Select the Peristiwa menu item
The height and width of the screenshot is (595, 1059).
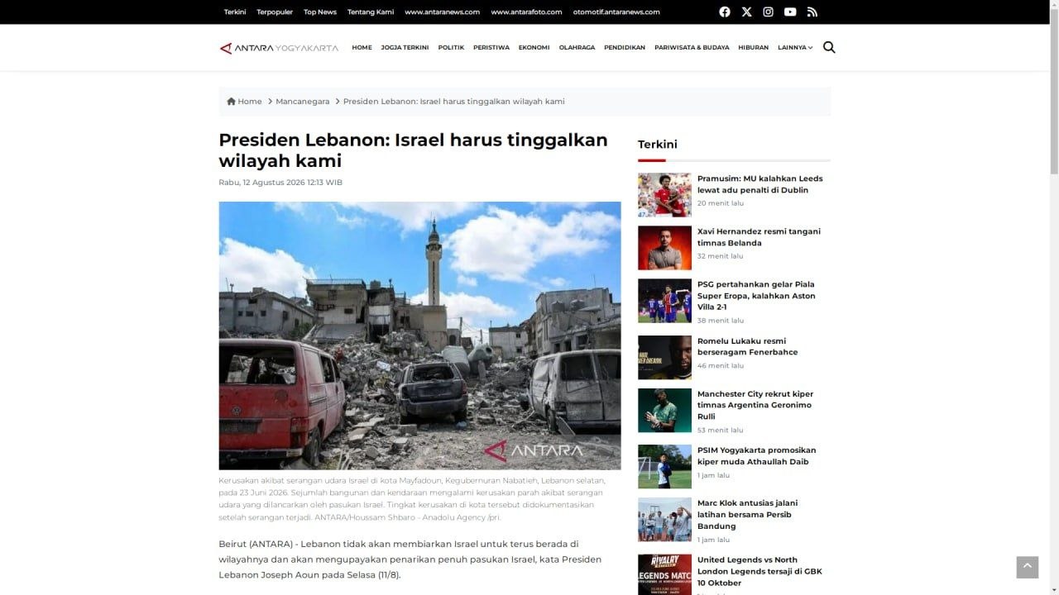coord(491,48)
